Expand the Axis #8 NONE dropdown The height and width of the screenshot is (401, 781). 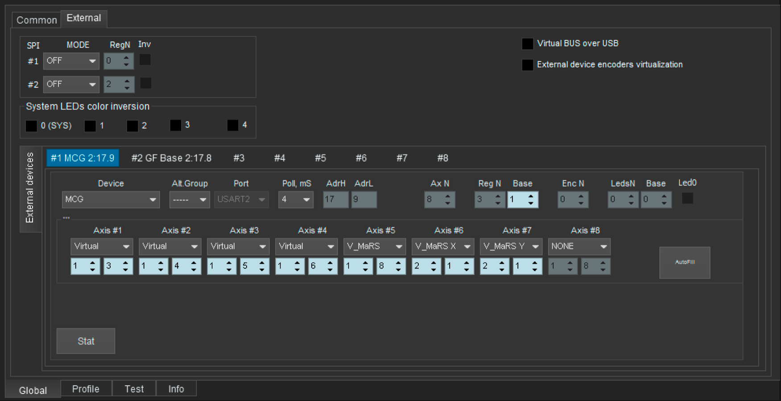coord(579,246)
